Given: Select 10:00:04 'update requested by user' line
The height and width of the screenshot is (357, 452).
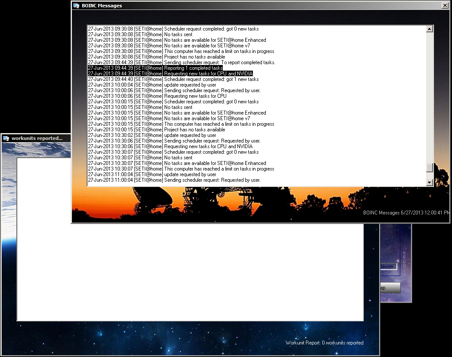Looking at the screenshot, I should coord(152,85).
